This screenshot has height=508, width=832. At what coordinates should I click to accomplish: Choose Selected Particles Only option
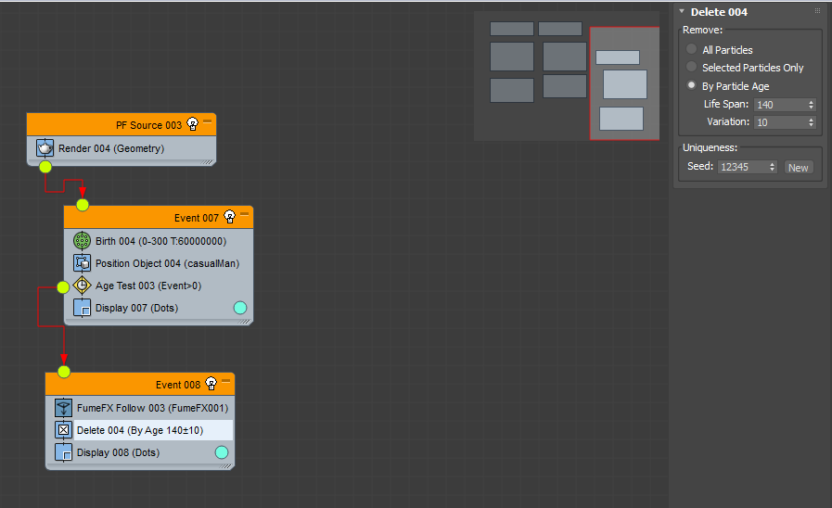click(692, 68)
